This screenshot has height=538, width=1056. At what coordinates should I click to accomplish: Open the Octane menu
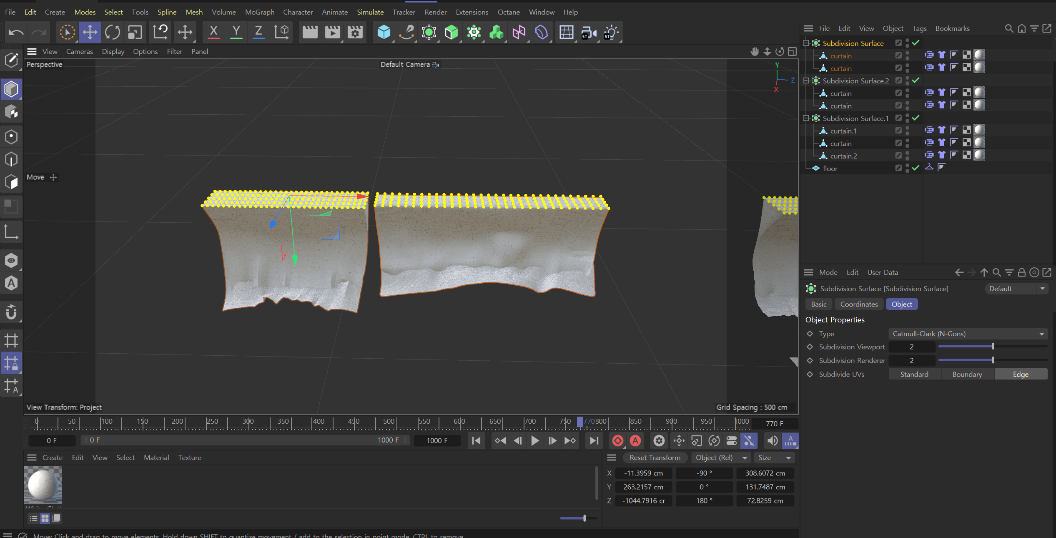point(509,12)
